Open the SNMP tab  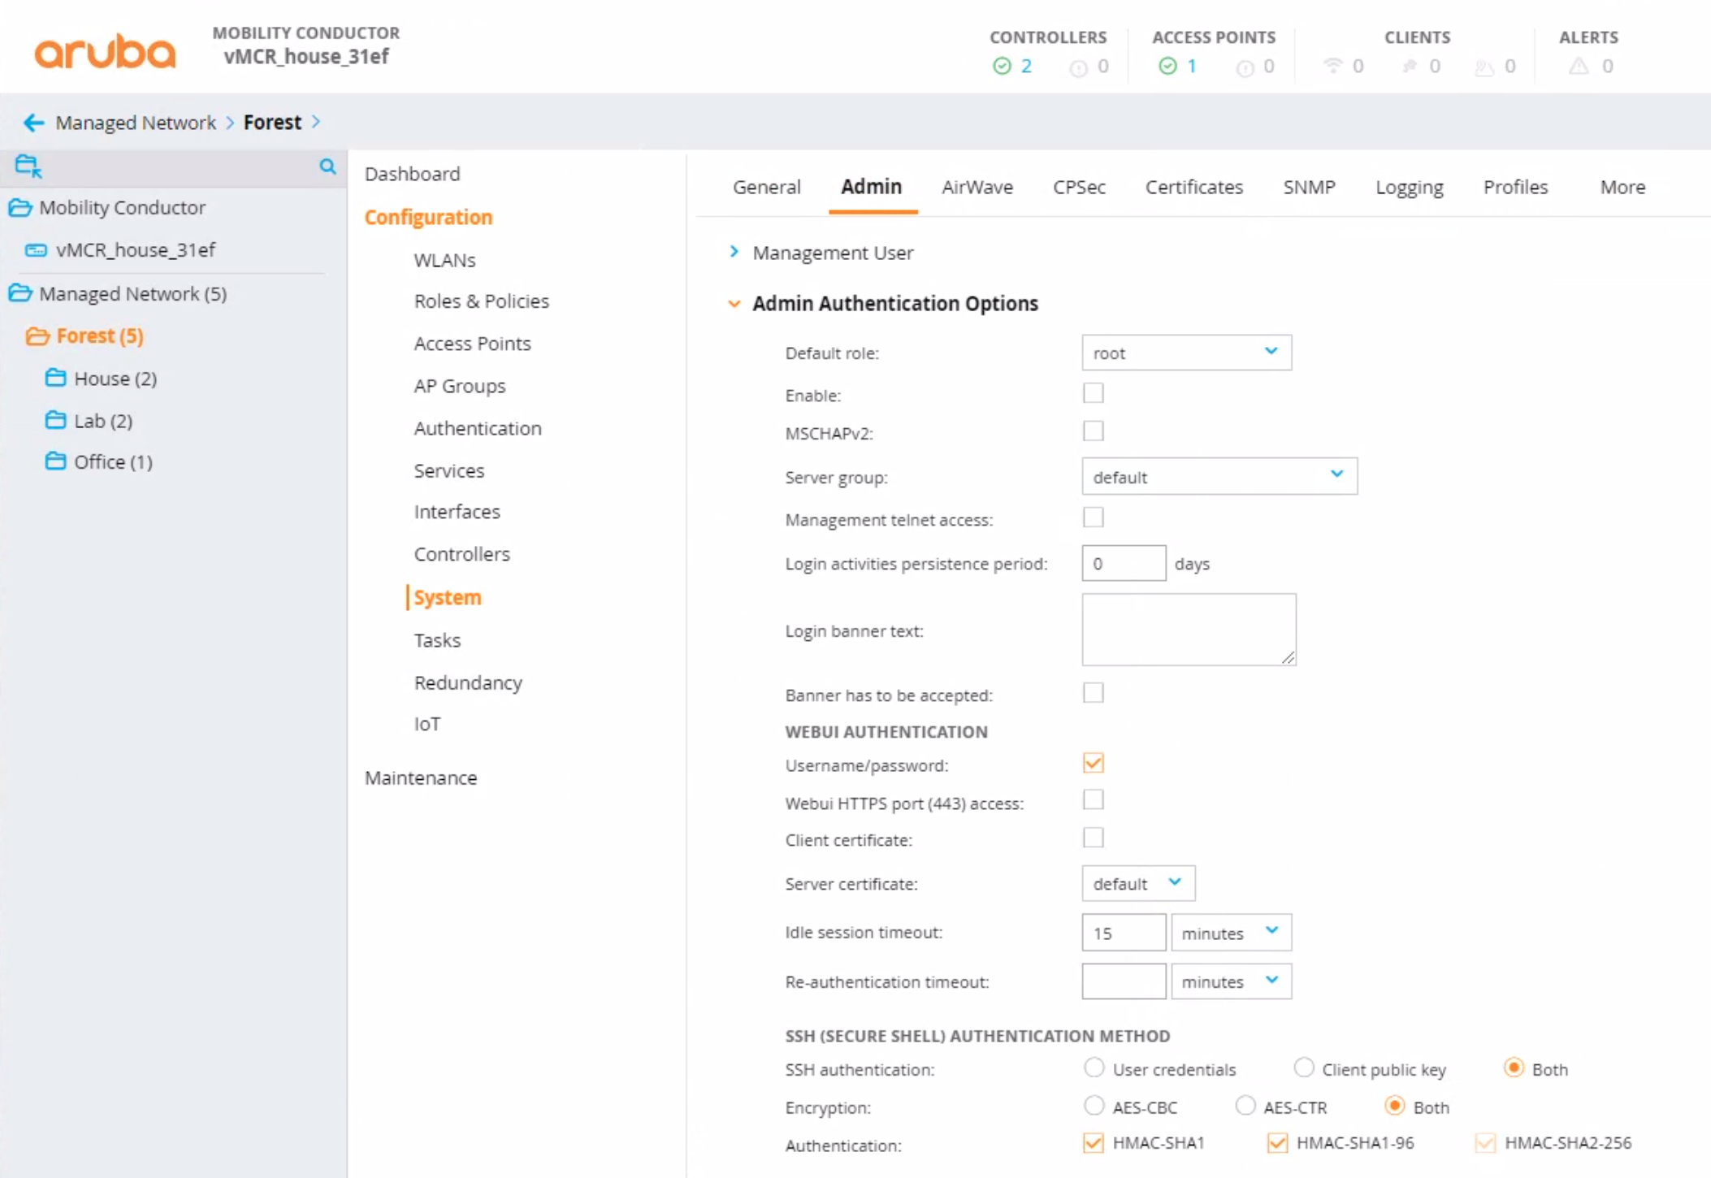1308,187
